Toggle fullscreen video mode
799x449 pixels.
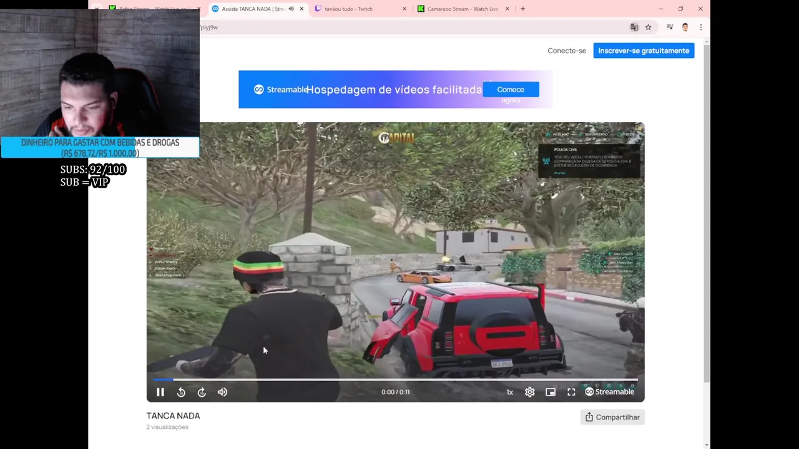click(571, 392)
